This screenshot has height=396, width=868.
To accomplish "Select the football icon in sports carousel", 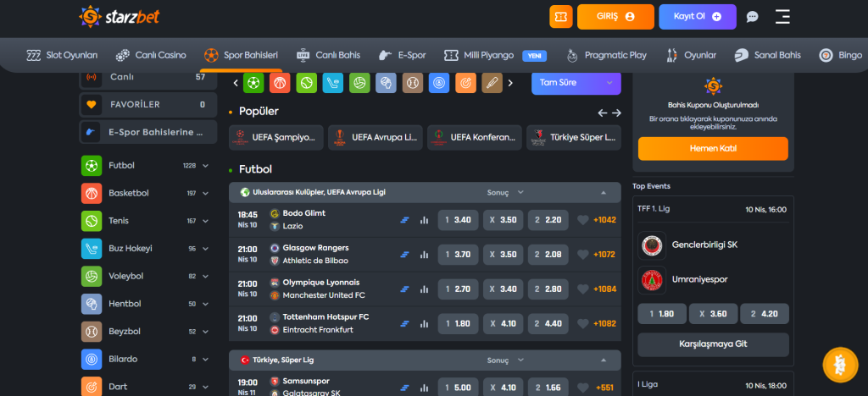I will click(253, 83).
